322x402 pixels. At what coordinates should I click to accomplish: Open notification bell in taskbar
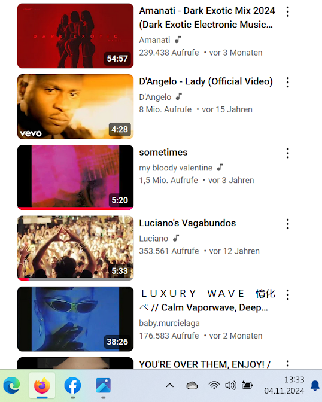[315, 385]
